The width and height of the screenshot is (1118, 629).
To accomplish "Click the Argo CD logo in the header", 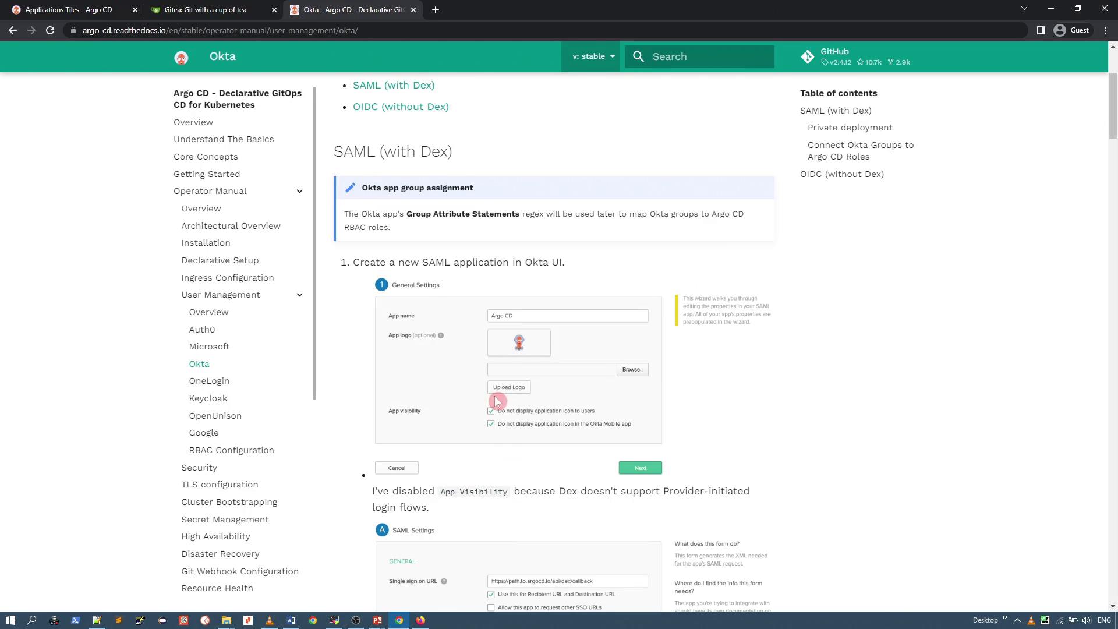I will [181, 57].
